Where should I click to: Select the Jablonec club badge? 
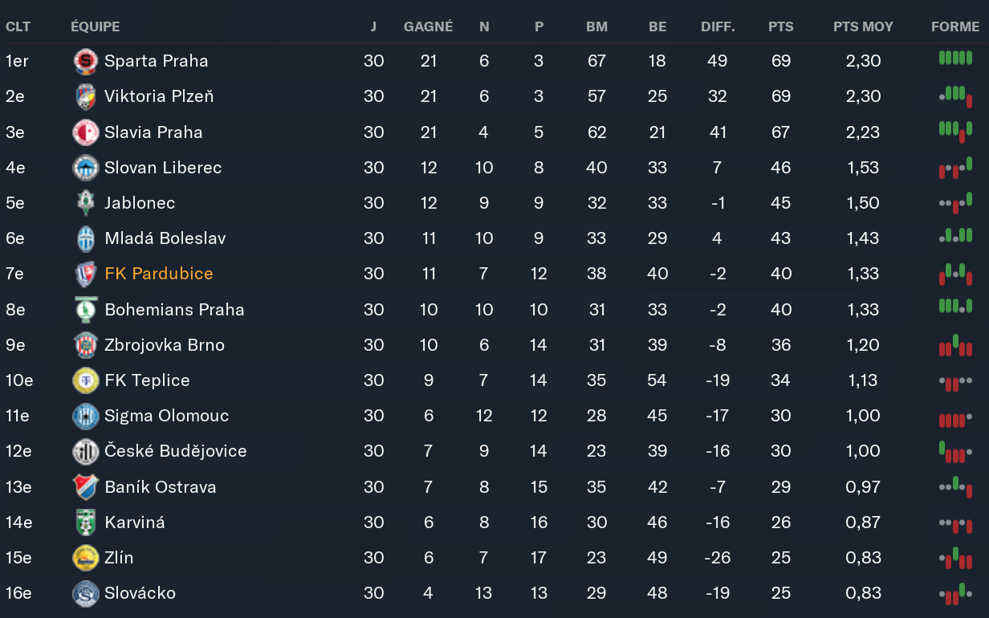tap(85, 203)
